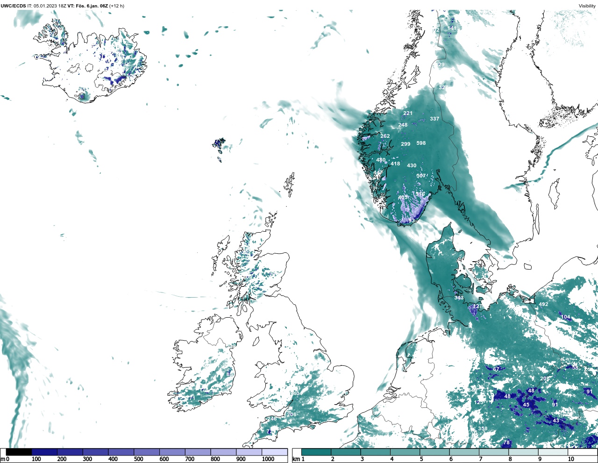The height and width of the screenshot is (463, 598).
Task: Click the visibility value '262' in western Norway
Action: click(x=385, y=136)
